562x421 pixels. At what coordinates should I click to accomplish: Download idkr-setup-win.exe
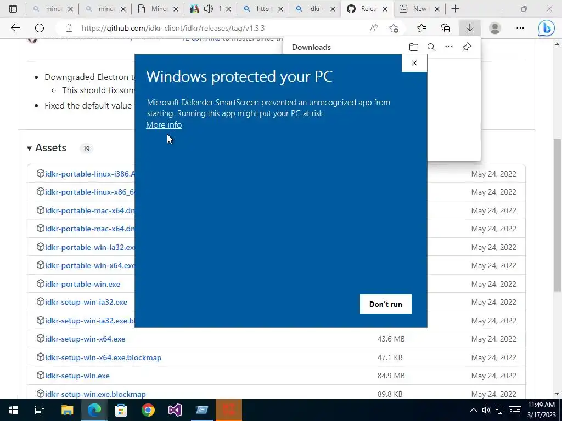77,376
